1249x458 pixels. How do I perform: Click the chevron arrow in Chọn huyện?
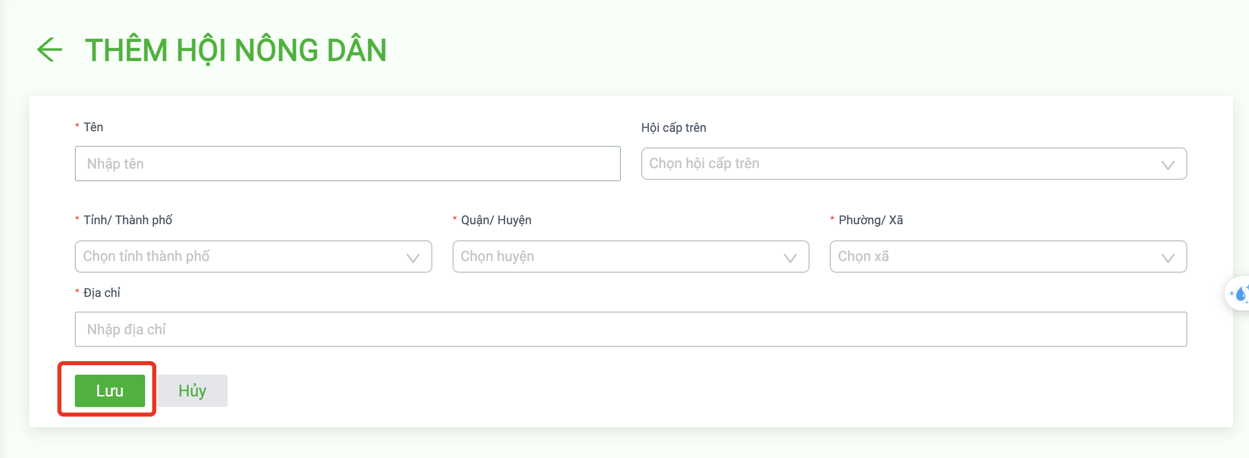click(x=790, y=258)
